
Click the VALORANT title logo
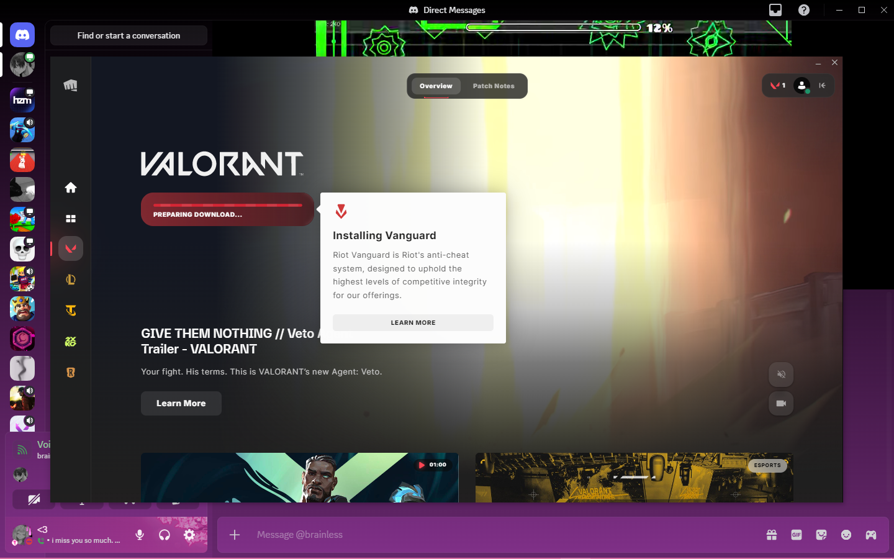222,164
